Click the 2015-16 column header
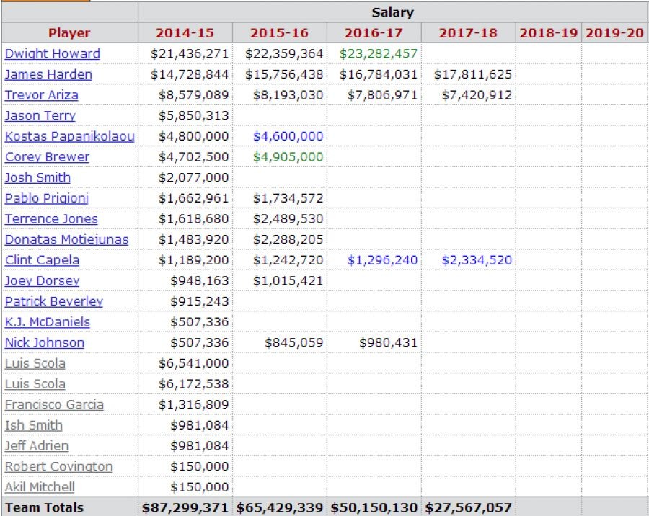The width and height of the screenshot is (649, 516). (279, 33)
